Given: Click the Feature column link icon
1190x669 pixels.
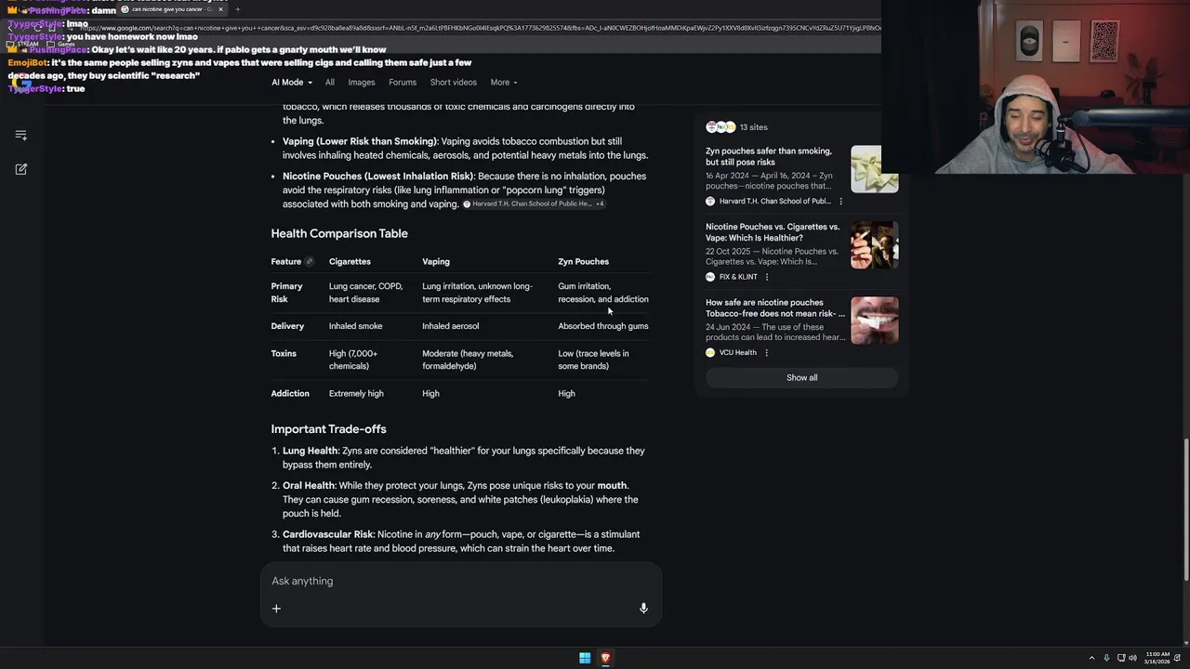Looking at the screenshot, I should (310, 262).
